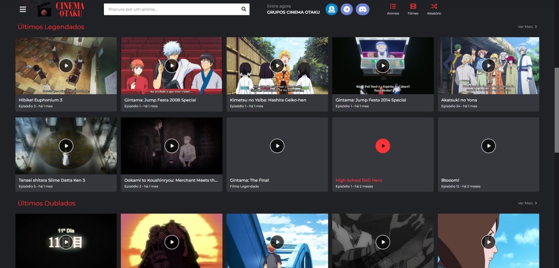The height and width of the screenshot is (268, 559).
Task: Play the dubbed blue bridge video
Action: (277, 242)
